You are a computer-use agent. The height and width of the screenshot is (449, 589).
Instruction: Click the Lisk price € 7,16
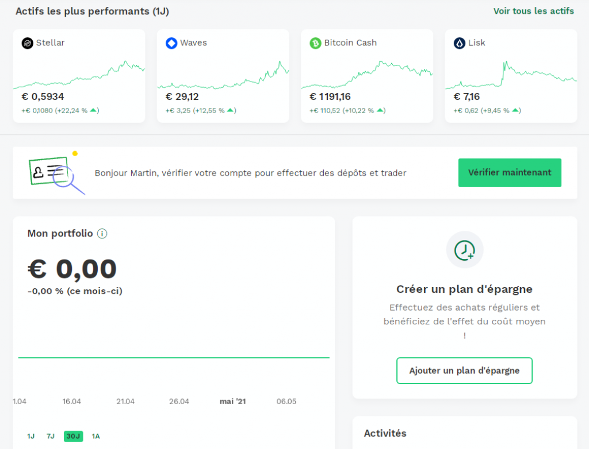click(x=466, y=97)
